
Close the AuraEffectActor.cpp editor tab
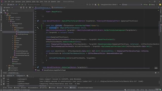tap(50, 8)
